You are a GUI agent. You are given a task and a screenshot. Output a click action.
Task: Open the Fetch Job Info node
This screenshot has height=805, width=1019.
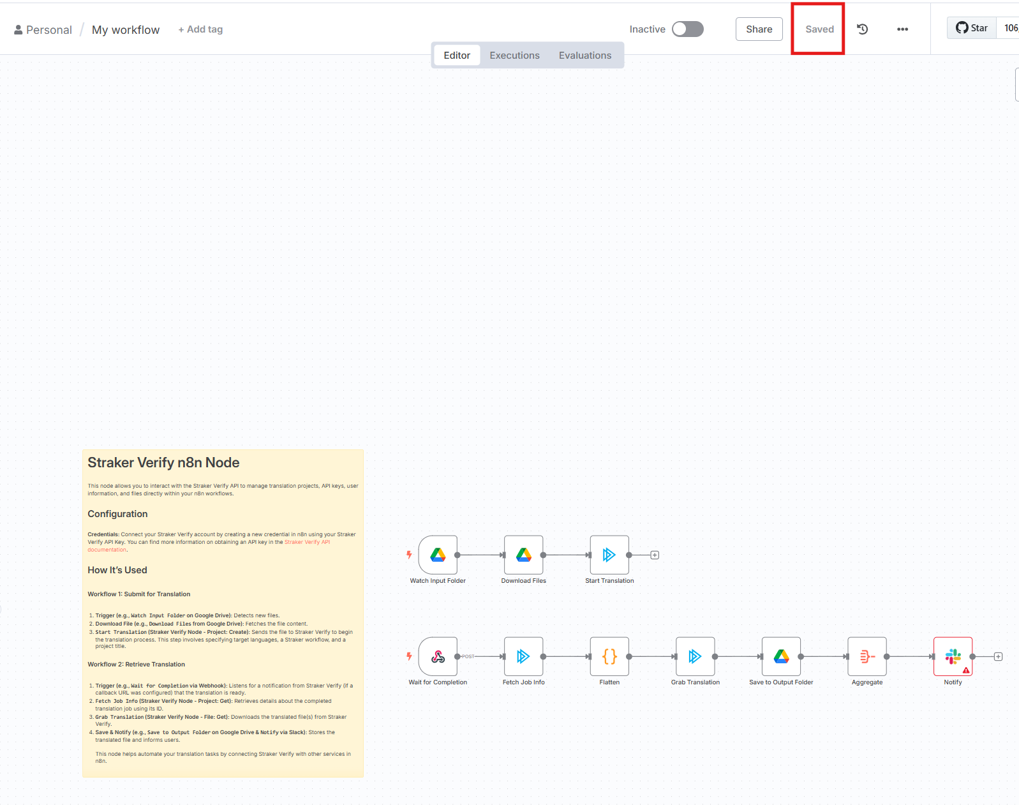523,656
